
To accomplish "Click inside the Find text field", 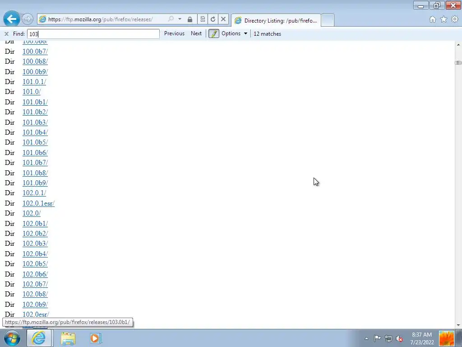I will (x=93, y=33).
